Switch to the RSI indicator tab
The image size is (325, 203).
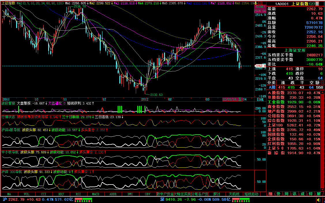78,194
